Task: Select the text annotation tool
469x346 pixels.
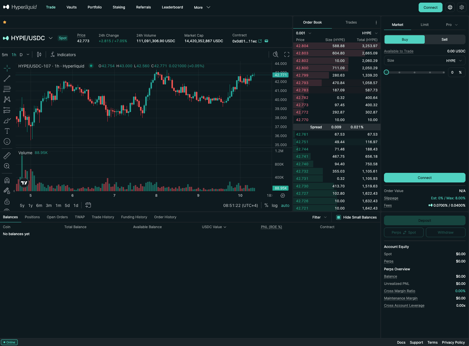Action: pos(7,131)
